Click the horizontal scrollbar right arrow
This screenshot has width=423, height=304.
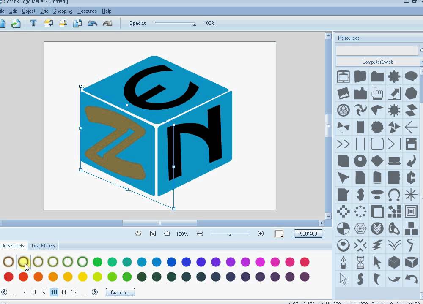point(321,223)
